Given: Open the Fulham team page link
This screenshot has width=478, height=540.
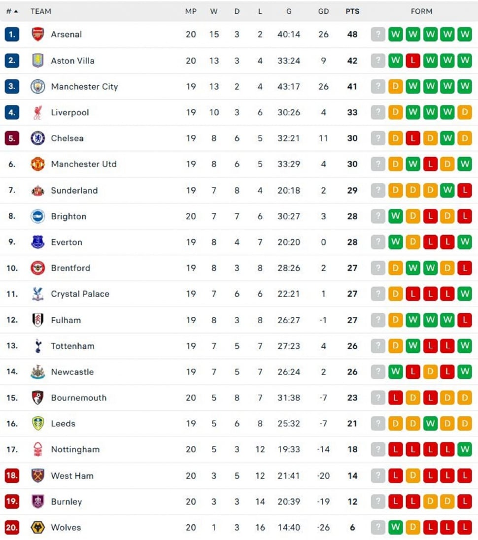Looking at the screenshot, I should [66, 320].
